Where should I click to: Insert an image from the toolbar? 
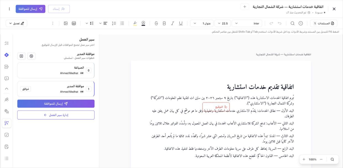66,23
